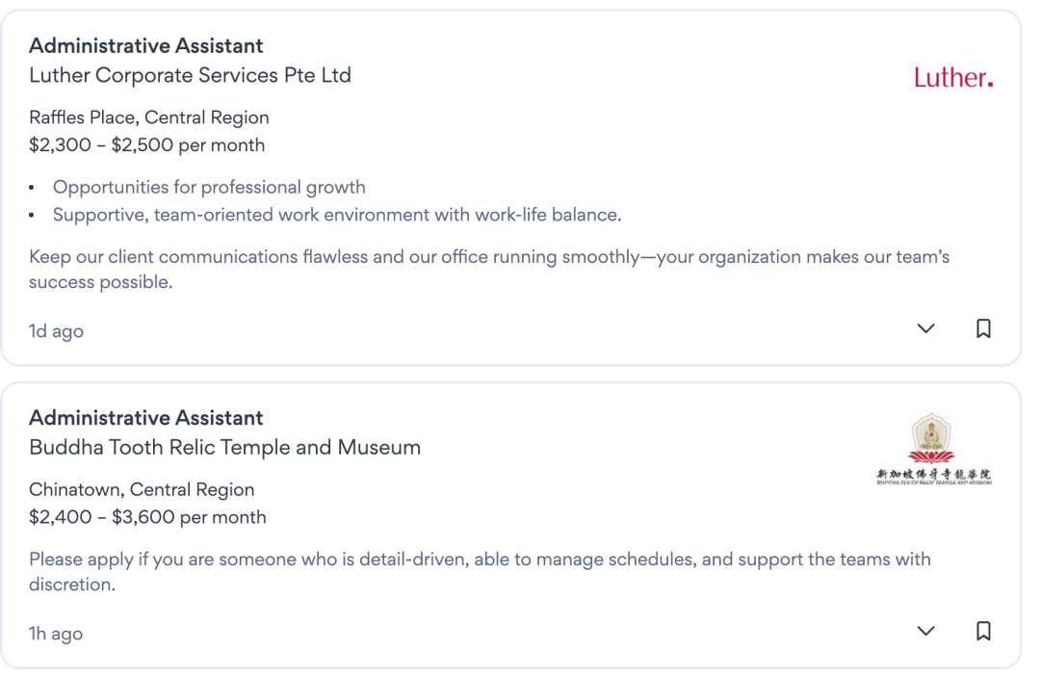The height and width of the screenshot is (677, 1040).
Task: Open Administrative Assistant job at Luther
Action: [145, 45]
